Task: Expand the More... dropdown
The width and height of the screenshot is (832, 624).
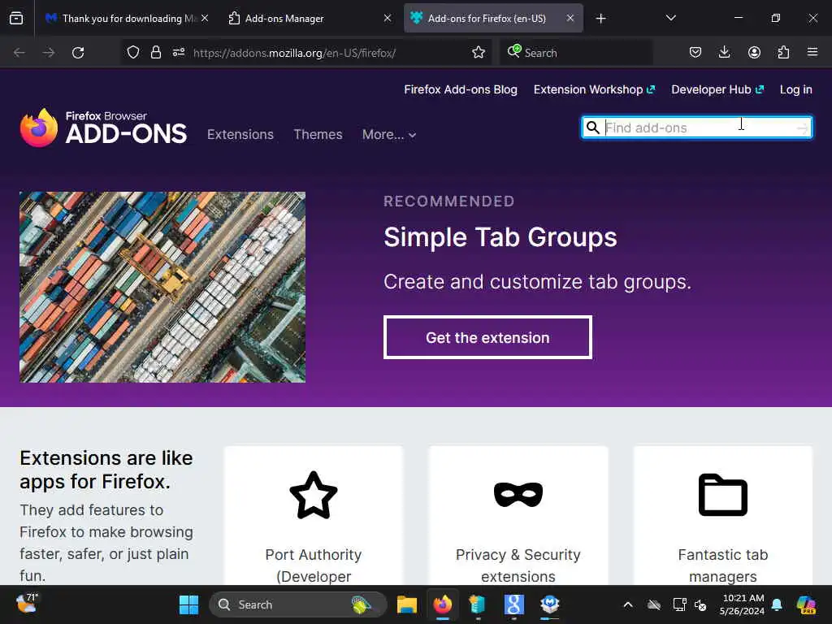Action: coord(389,135)
